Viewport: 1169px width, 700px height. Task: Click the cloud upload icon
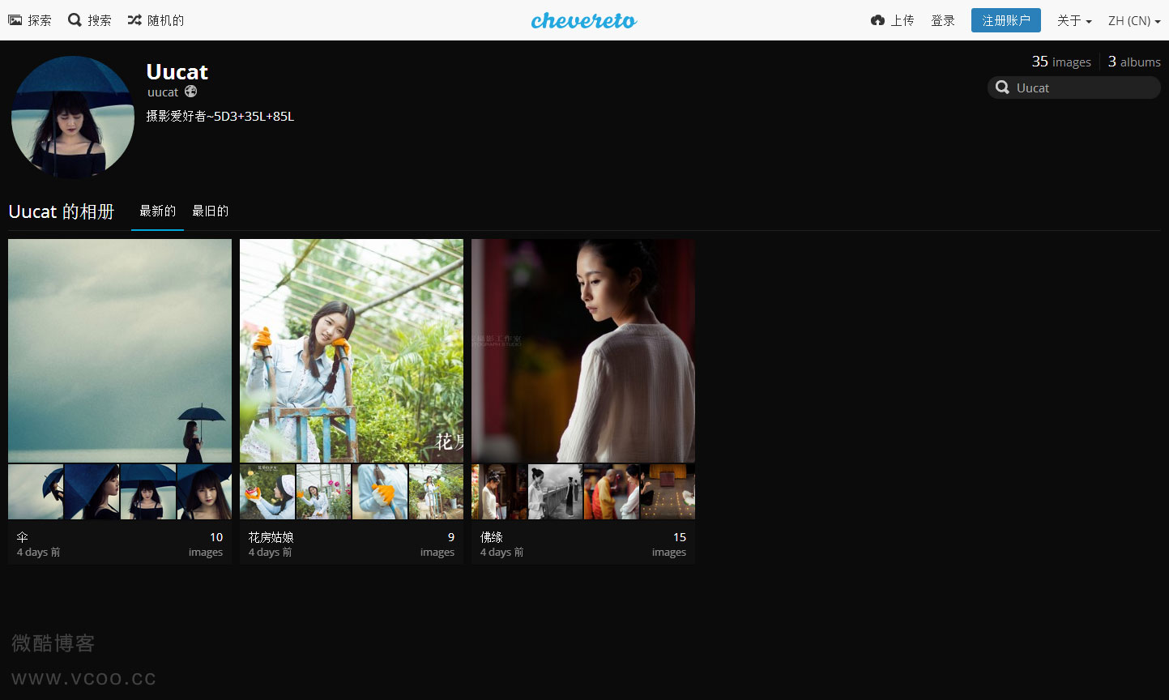[877, 20]
